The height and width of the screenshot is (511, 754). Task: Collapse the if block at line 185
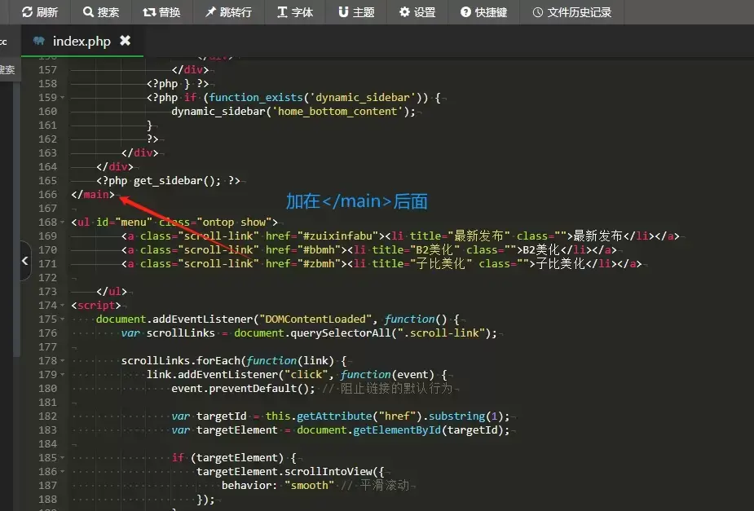pos(63,458)
